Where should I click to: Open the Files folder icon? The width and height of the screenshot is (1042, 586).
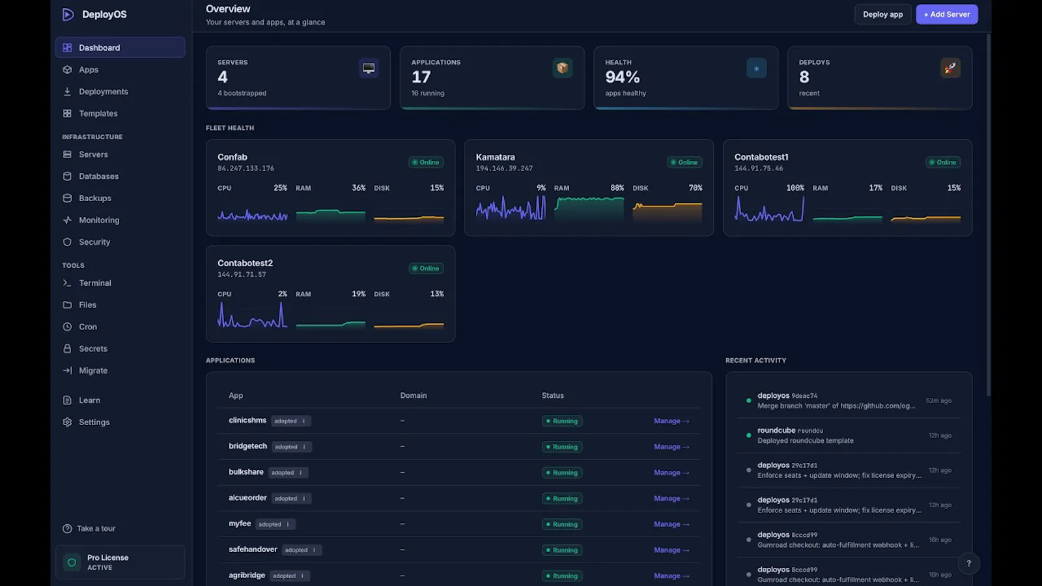point(67,305)
